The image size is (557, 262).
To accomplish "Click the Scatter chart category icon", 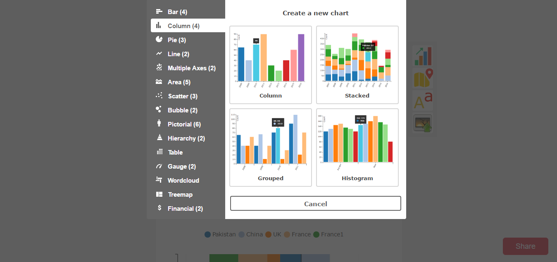I will point(159,96).
